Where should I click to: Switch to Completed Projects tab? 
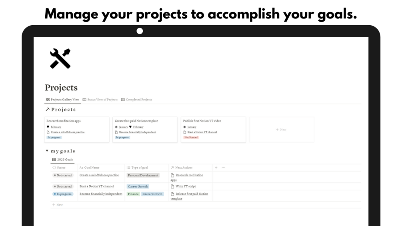138,100
